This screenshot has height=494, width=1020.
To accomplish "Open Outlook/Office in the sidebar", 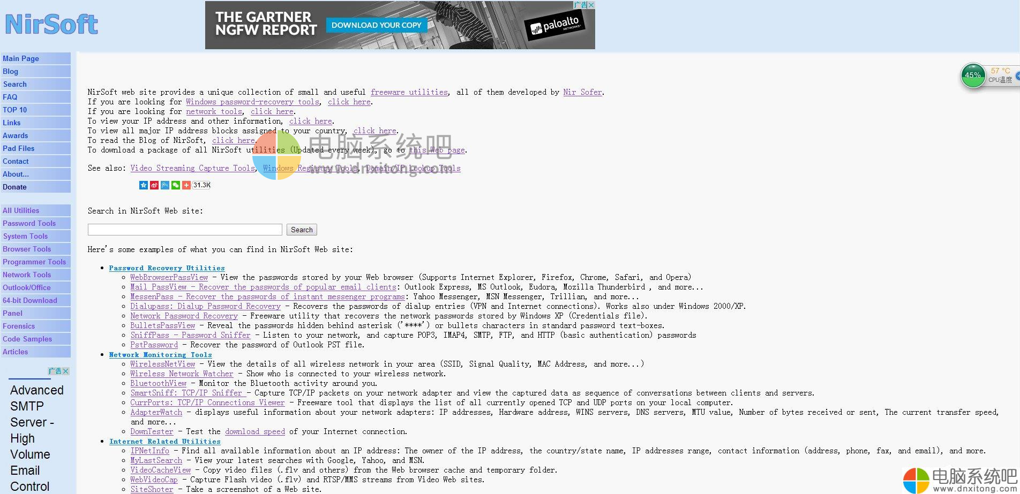I will (x=35, y=287).
